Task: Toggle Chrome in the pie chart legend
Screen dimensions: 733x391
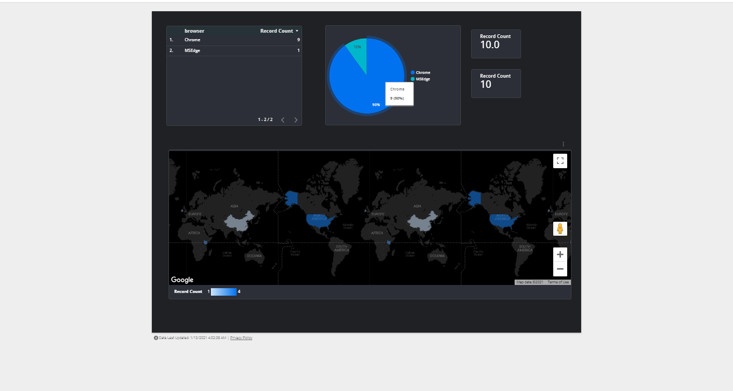Action: (x=422, y=72)
